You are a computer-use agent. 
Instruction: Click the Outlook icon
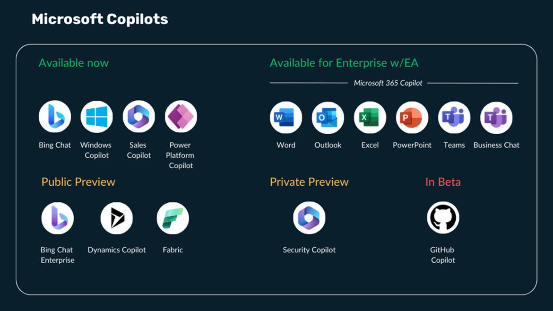[x=328, y=117]
